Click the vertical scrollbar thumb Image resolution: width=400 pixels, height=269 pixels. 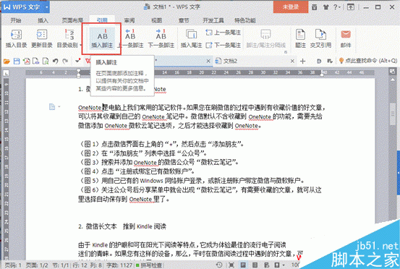click(392, 114)
